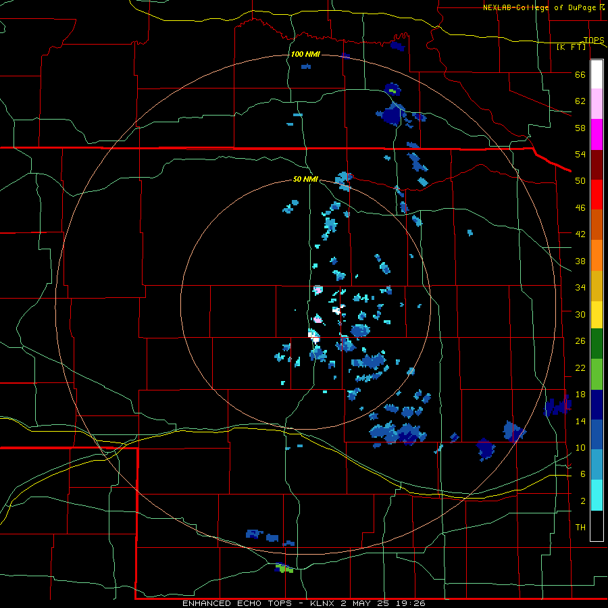Click the TOPS legend heading
Screen dimensions: 608x608
pos(594,40)
